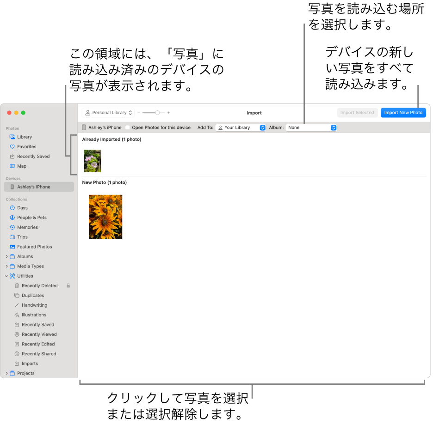Click the Imports icon

[17, 364]
